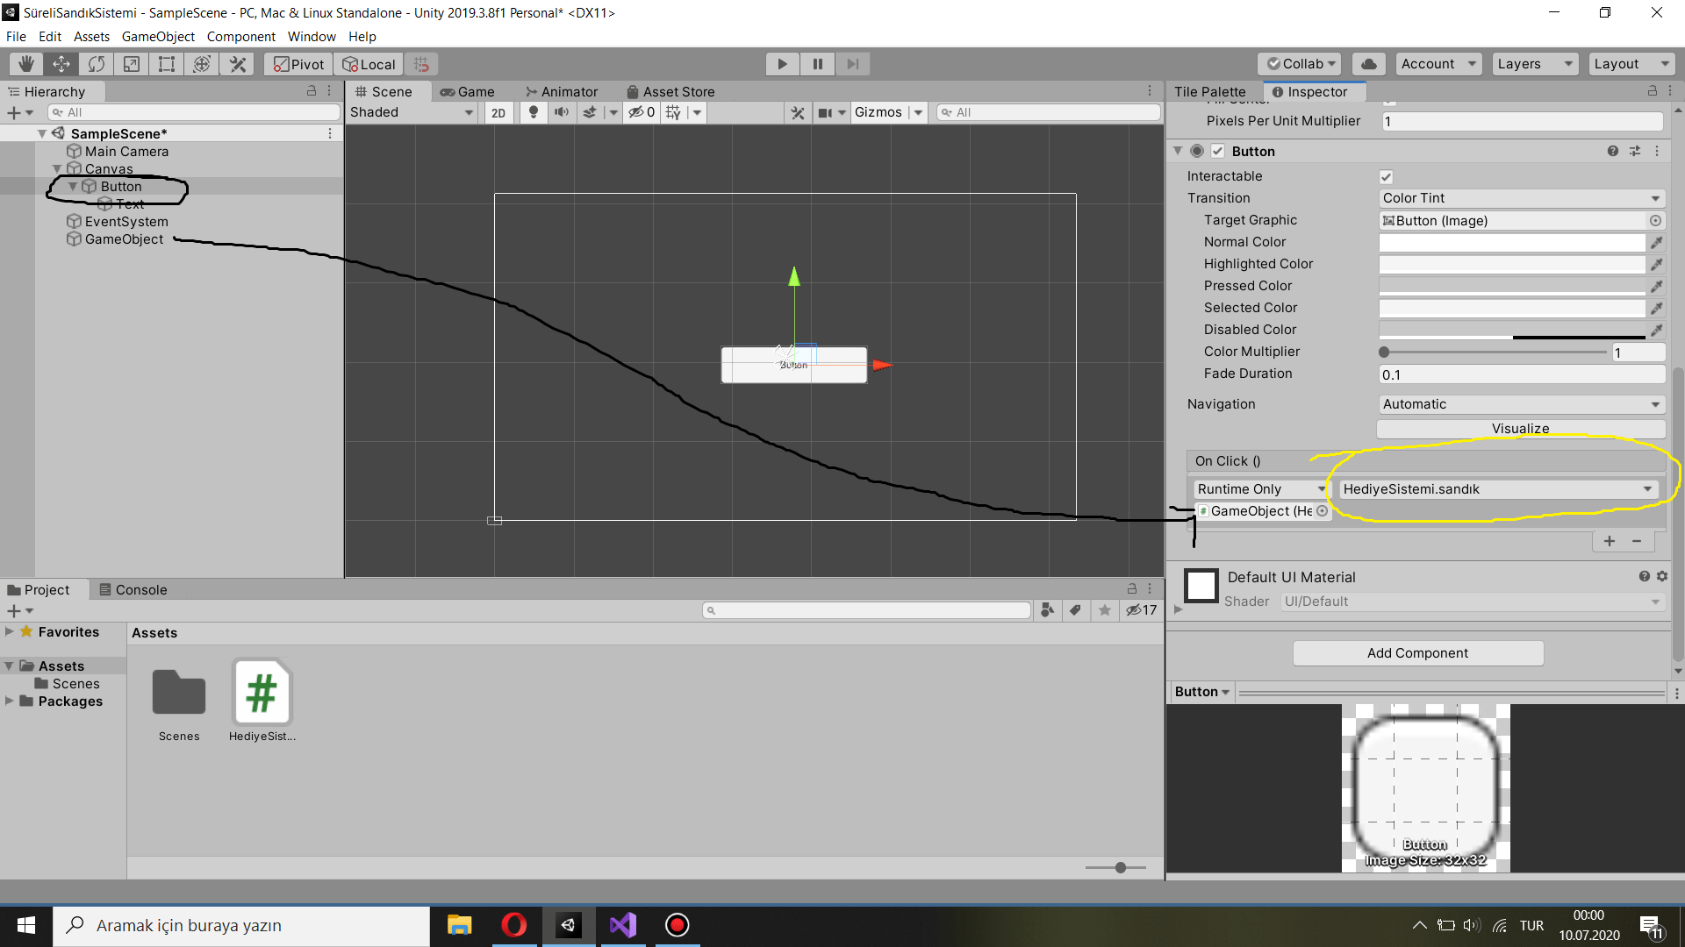
Task: Open the Shaded draw mode dropdown
Action: point(412,112)
